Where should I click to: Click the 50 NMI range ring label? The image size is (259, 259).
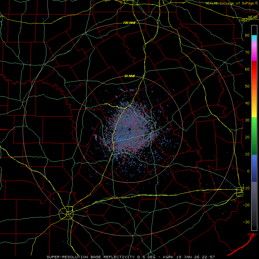tap(129, 76)
